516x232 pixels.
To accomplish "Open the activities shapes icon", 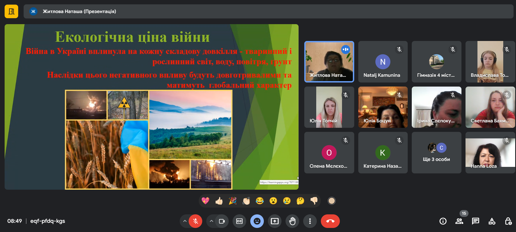I will [492, 221].
